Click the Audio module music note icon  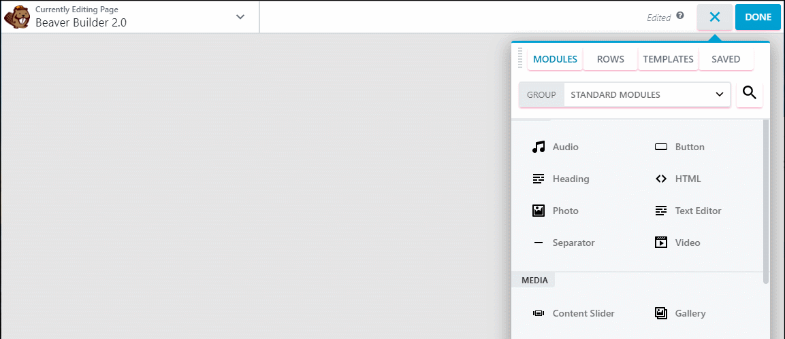tap(539, 147)
